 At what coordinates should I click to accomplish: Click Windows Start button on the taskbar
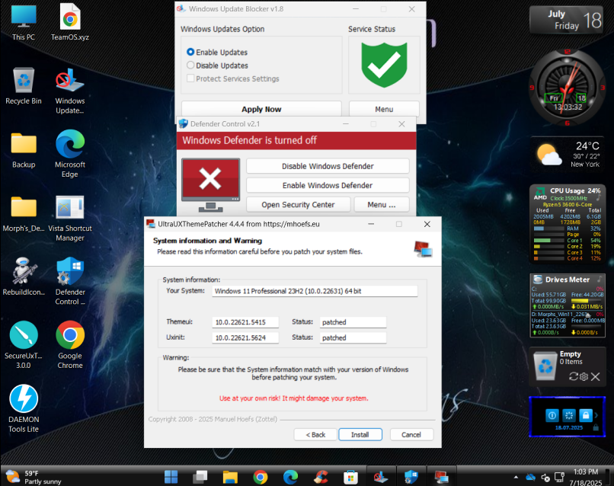(171, 477)
